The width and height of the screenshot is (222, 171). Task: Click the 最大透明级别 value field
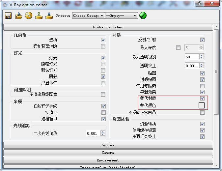192,57
